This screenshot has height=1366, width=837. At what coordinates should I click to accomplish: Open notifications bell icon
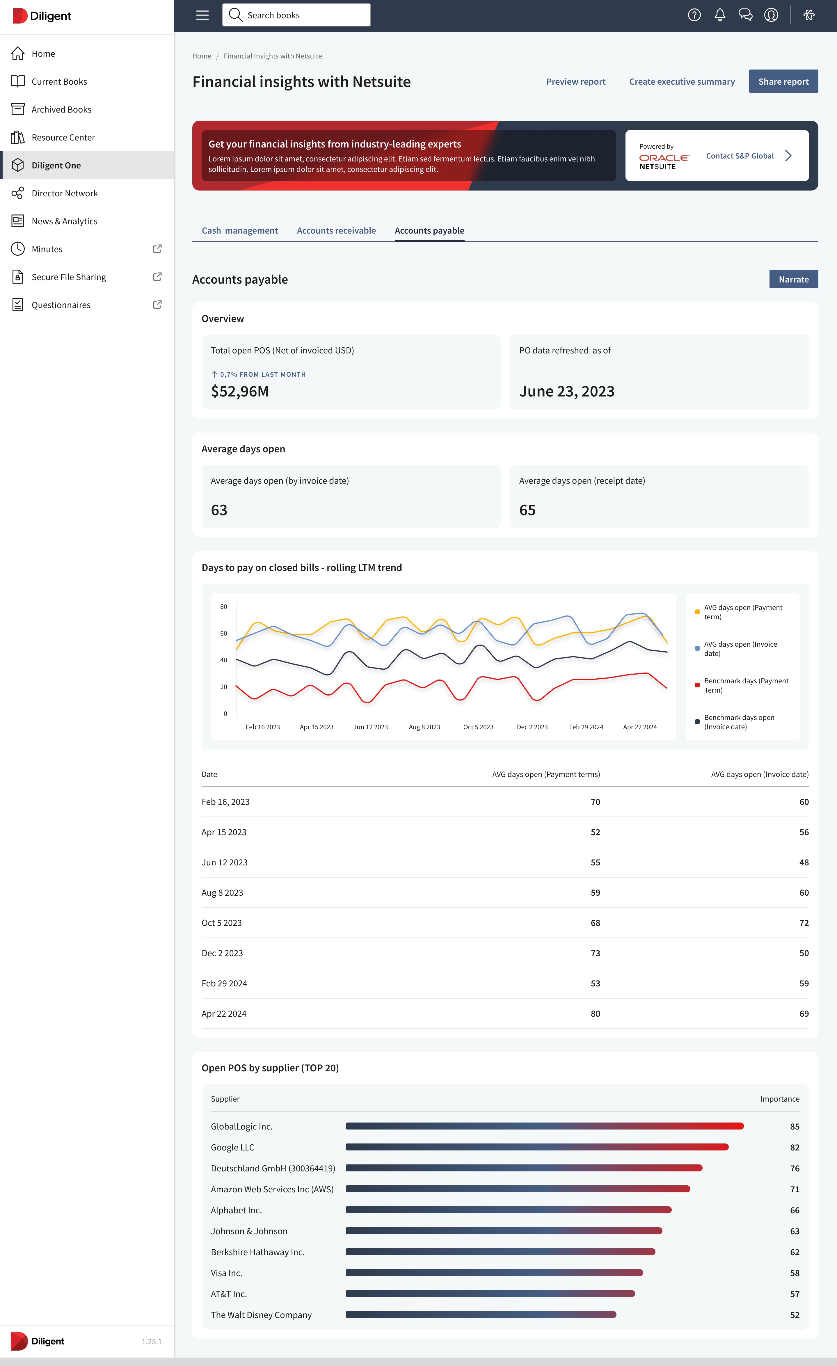pos(719,15)
